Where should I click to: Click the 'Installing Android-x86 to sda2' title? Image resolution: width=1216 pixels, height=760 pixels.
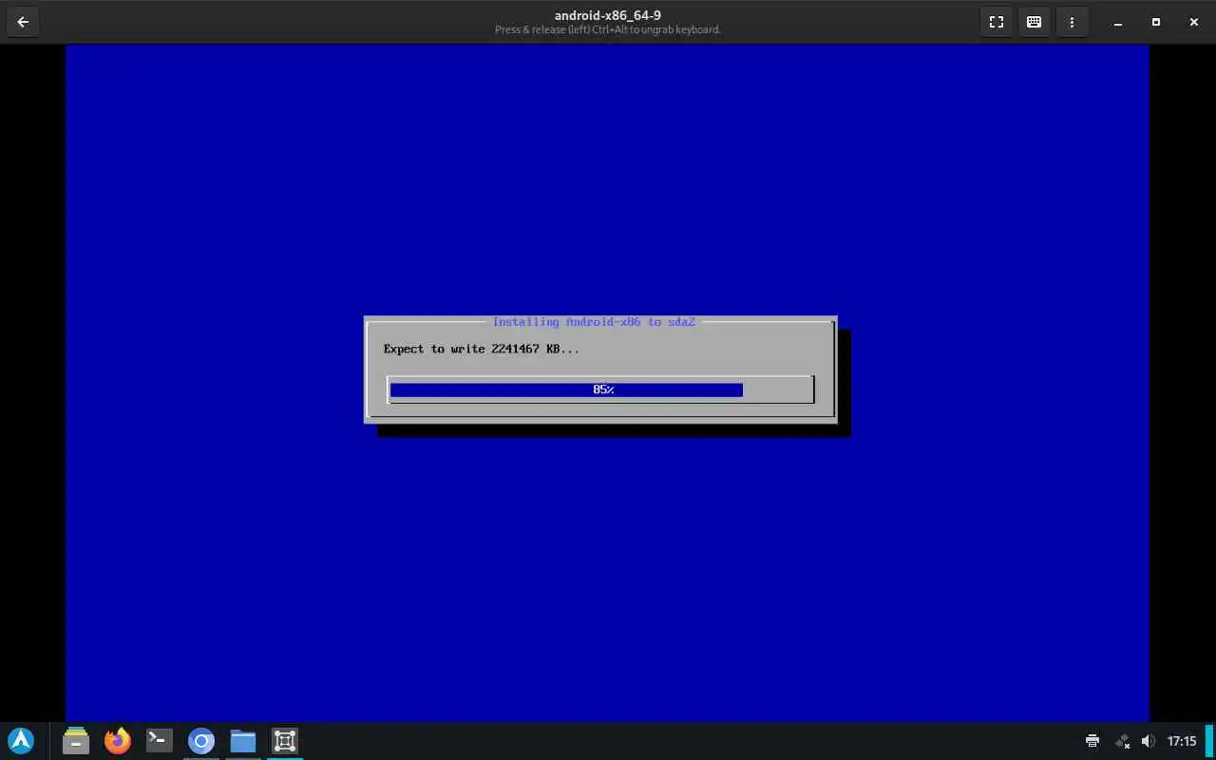[594, 322]
